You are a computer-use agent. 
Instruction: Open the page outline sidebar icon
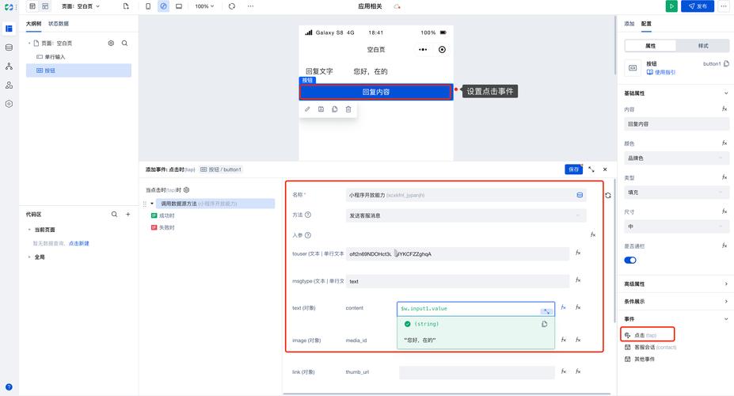click(9, 29)
